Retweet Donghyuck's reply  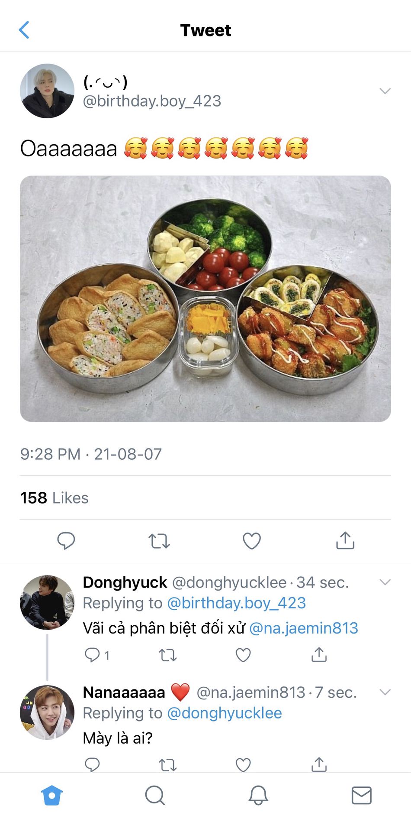coord(167,655)
